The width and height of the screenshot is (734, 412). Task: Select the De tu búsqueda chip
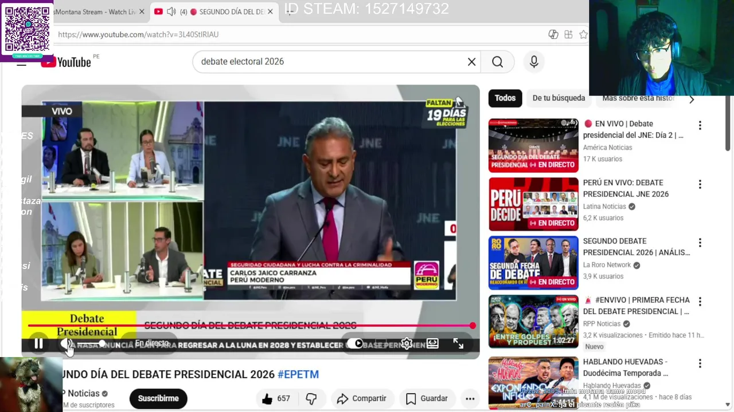(x=559, y=98)
